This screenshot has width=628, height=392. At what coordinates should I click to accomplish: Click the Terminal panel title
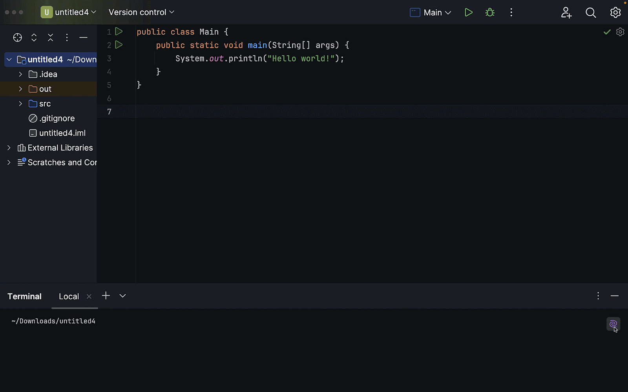24,296
